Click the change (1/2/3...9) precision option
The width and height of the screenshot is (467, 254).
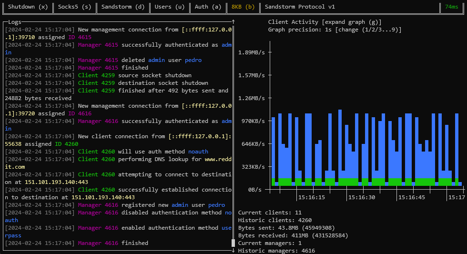pyautogui.click(x=368, y=30)
